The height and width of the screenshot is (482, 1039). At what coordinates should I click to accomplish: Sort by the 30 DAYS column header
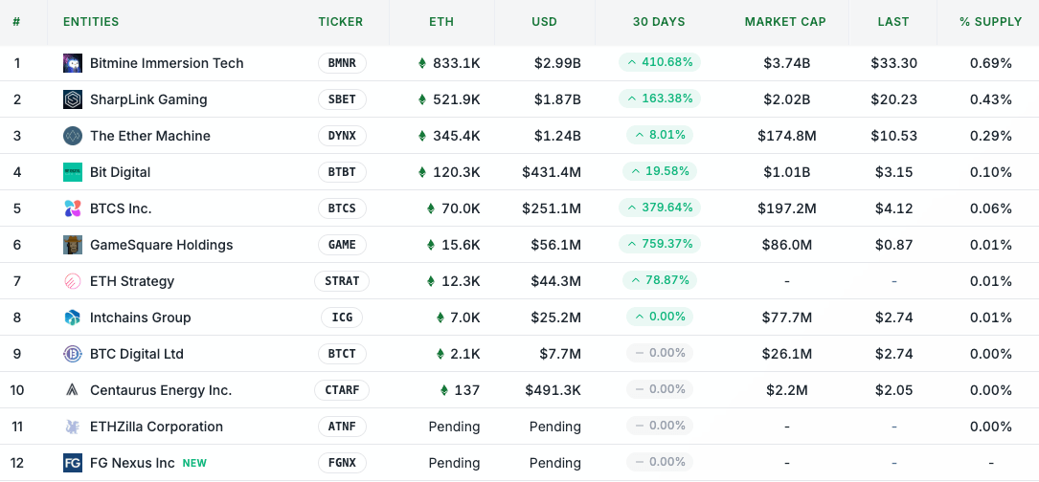659,22
